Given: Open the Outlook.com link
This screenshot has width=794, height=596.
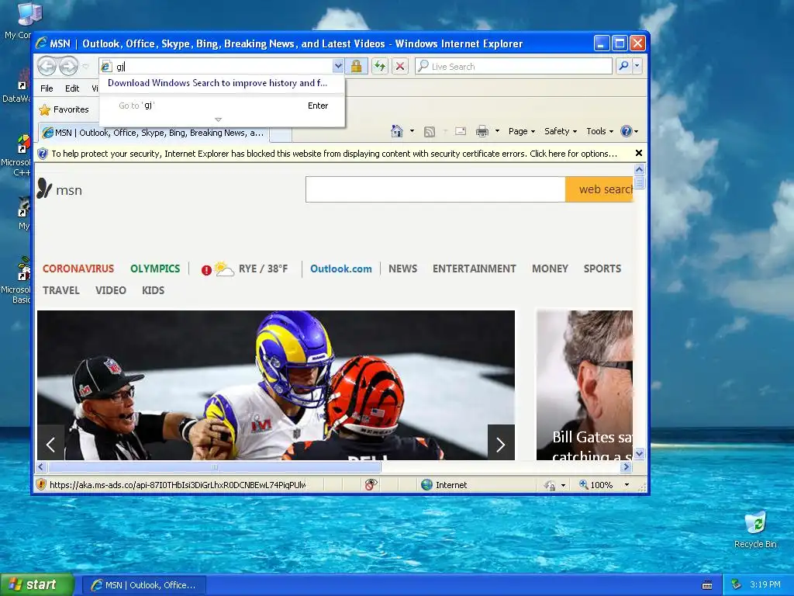Looking at the screenshot, I should pos(341,269).
